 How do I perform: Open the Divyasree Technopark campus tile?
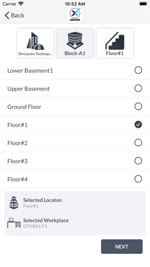35,43
